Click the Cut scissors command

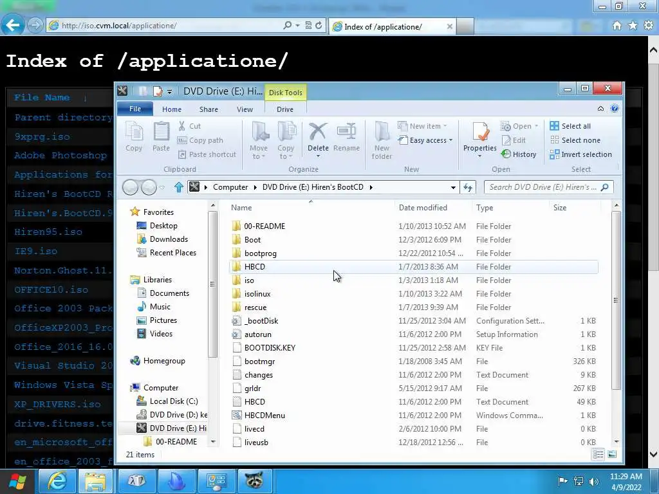point(190,126)
